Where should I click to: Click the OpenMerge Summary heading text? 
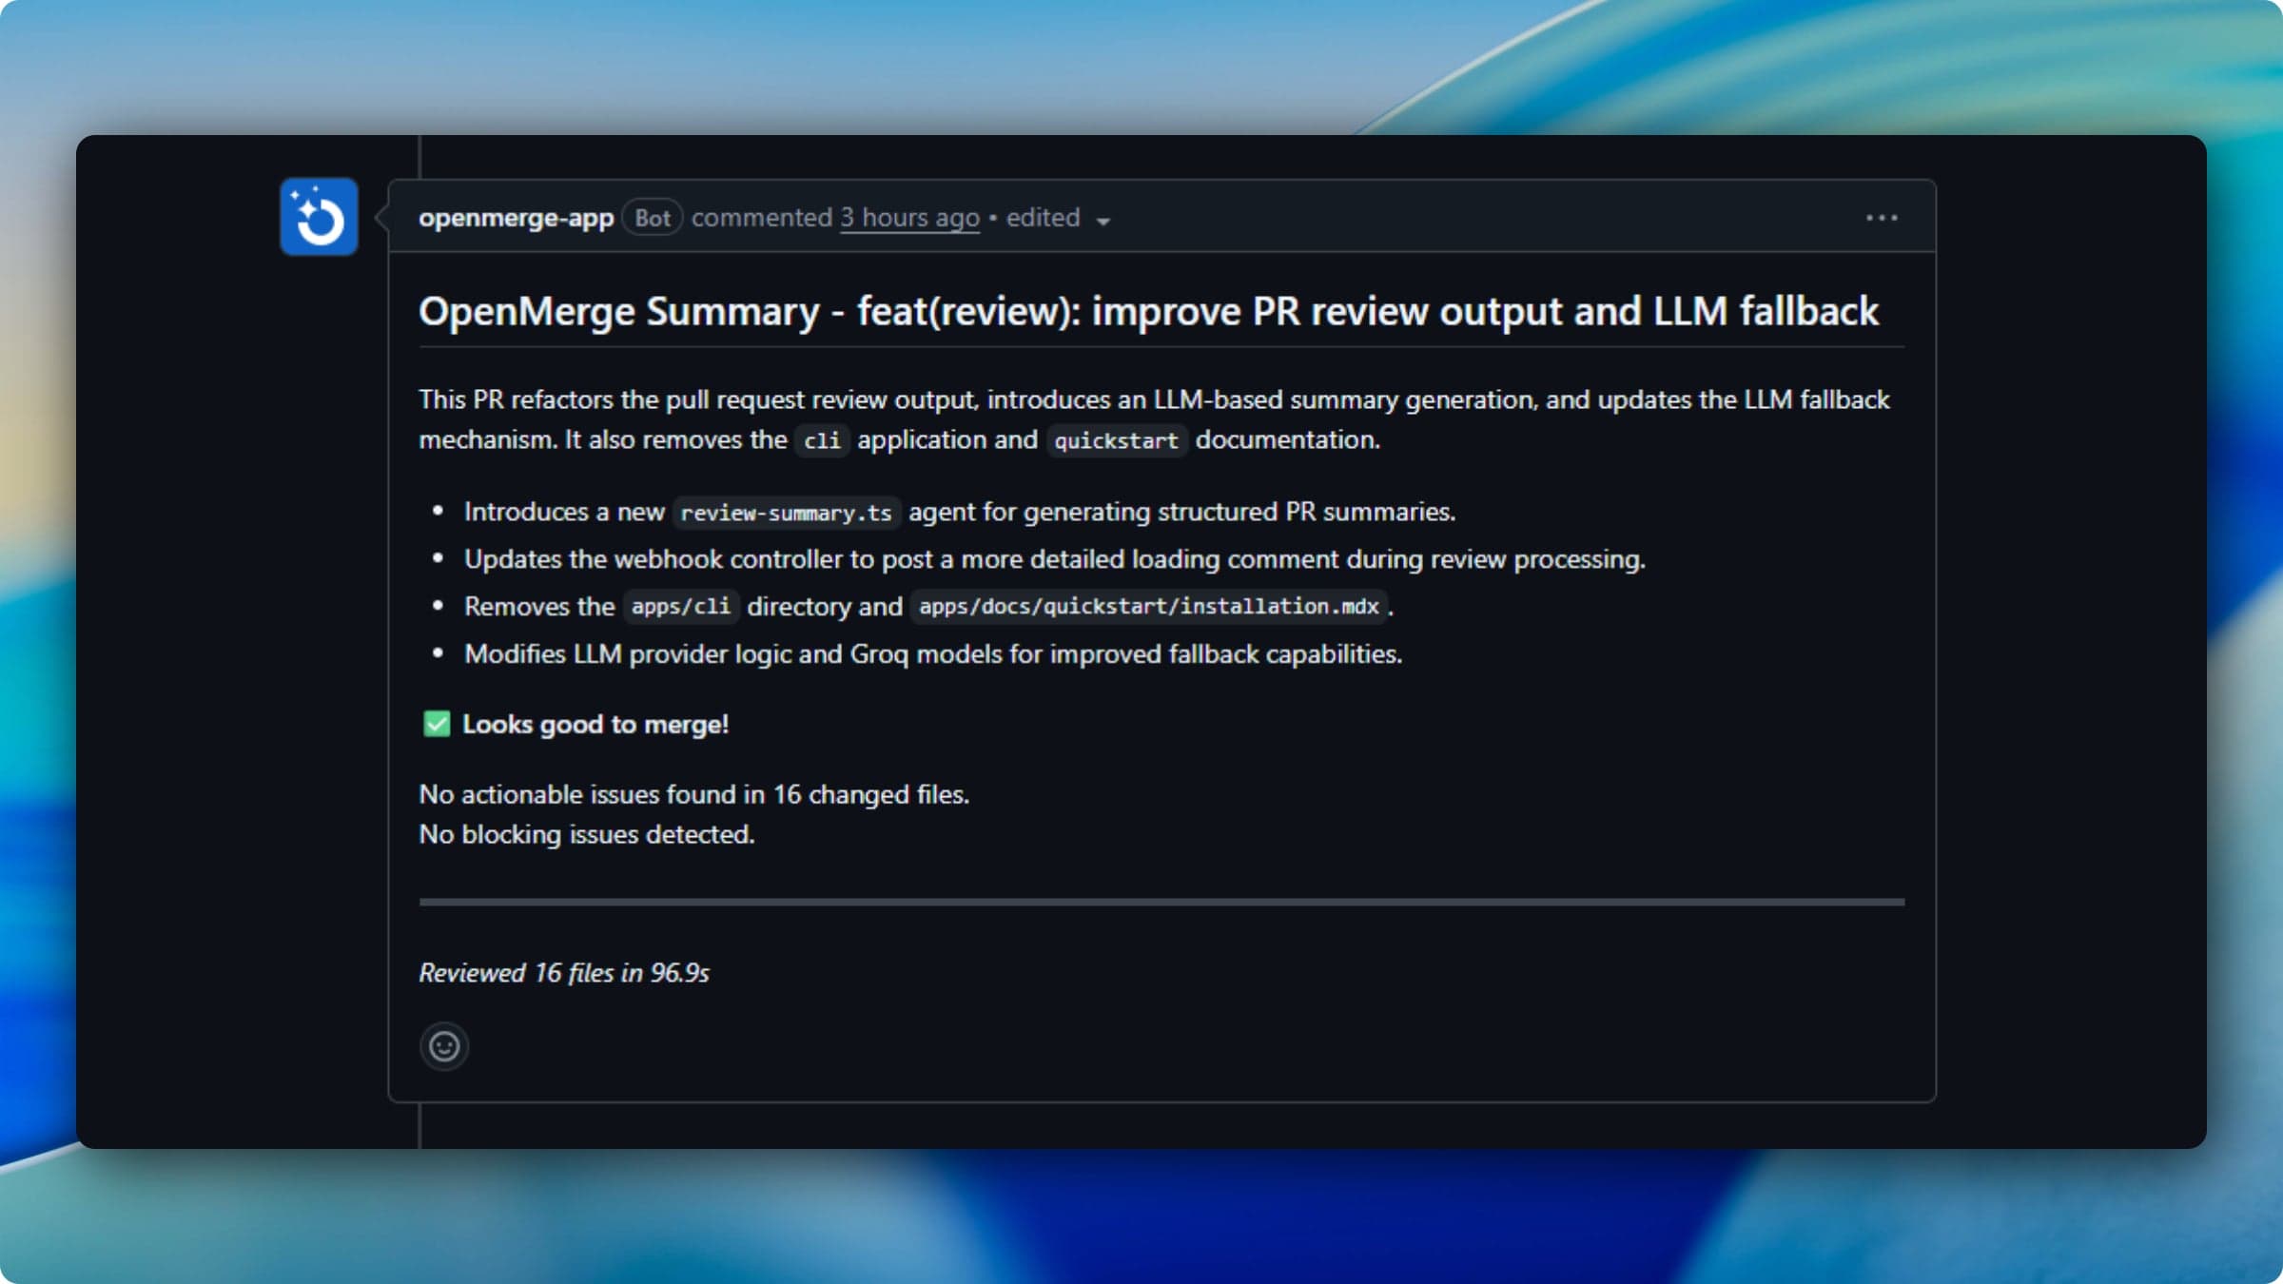point(1148,311)
